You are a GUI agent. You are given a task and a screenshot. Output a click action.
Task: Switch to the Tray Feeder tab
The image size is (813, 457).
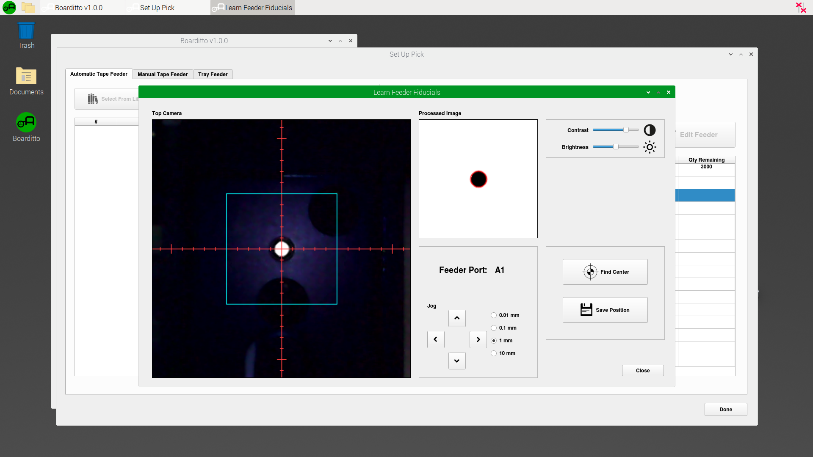point(213,74)
